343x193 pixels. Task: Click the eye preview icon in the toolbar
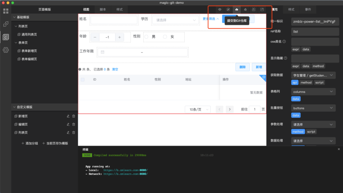[220, 10]
